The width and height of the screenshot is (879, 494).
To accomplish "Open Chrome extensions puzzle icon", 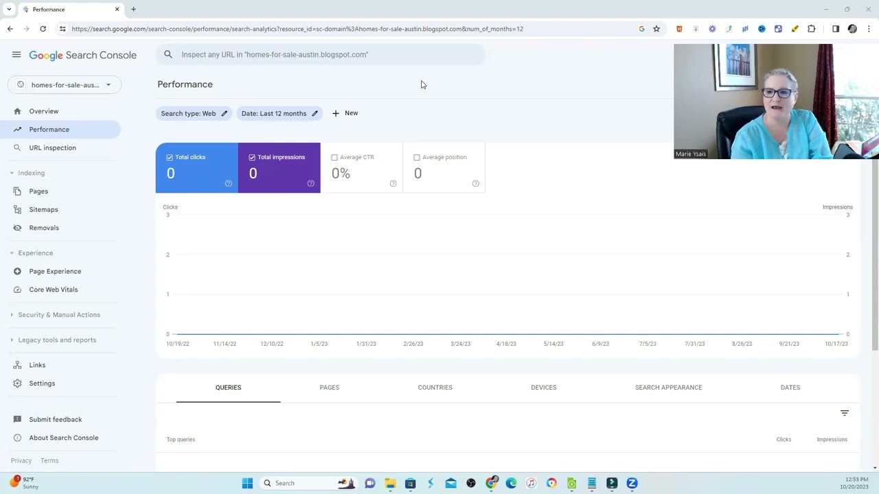I will [812, 29].
